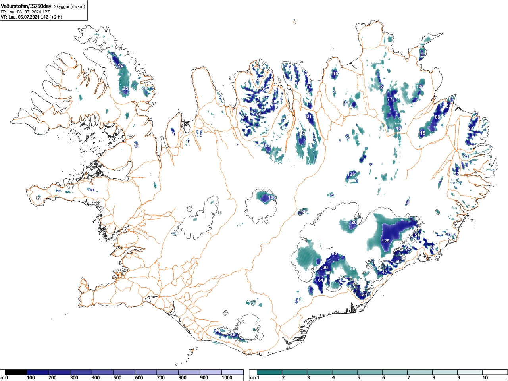Click the 600–700 m legend swatch

pos(146,372)
